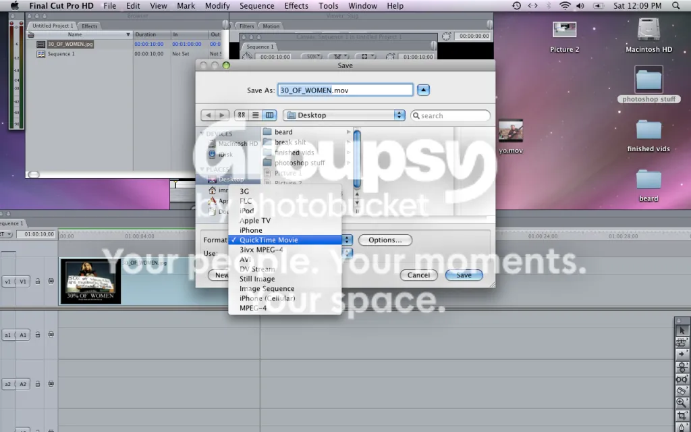Image resolution: width=691 pixels, height=432 pixels.
Task: Select the Crop tool in tool palette
Action: click(x=682, y=415)
